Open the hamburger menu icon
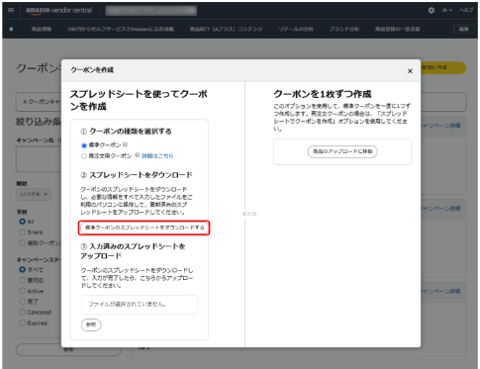This screenshot has height=369, width=480. click(x=11, y=10)
